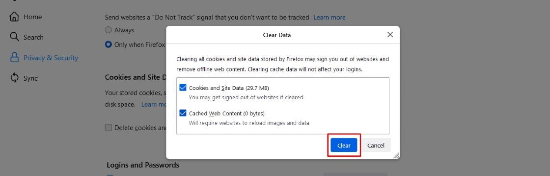The width and height of the screenshot is (550, 176).
Task: Click the dialog resize grip corner
Action: [396, 155]
